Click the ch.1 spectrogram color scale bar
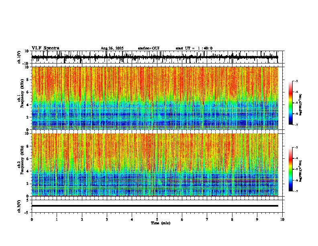 [291, 103]
